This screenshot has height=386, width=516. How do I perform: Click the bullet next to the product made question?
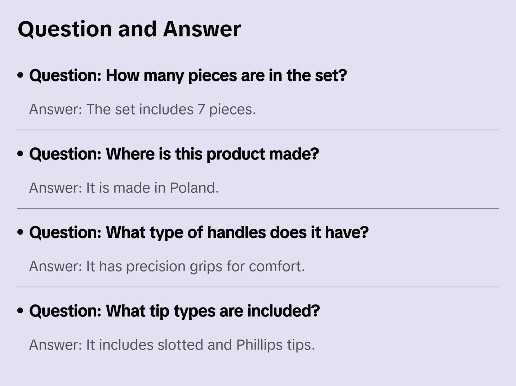(21, 154)
